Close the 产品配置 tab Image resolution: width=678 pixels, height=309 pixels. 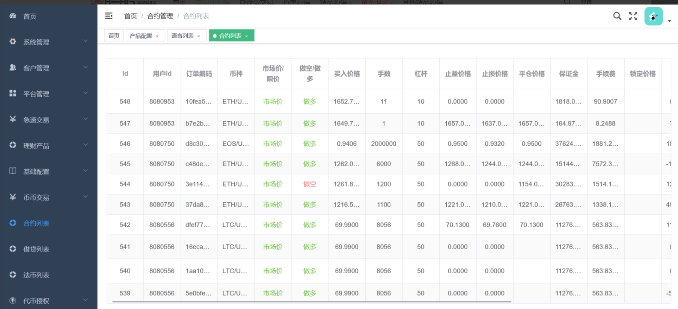[157, 36]
